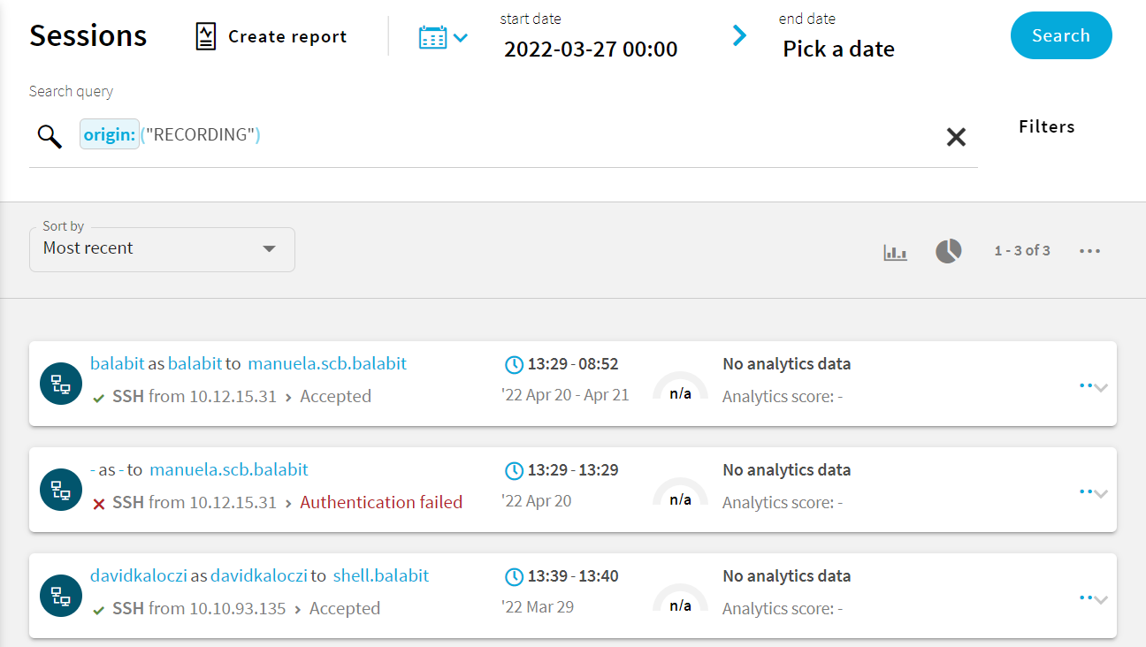The width and height of the screenshot is (1146, 647).
Task: Open the Filters panel
Action: coord(1047,126)
